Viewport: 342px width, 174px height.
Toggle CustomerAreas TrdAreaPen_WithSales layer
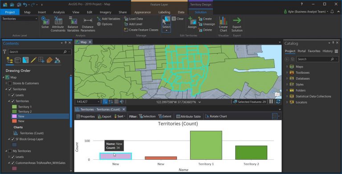point(12,163)
